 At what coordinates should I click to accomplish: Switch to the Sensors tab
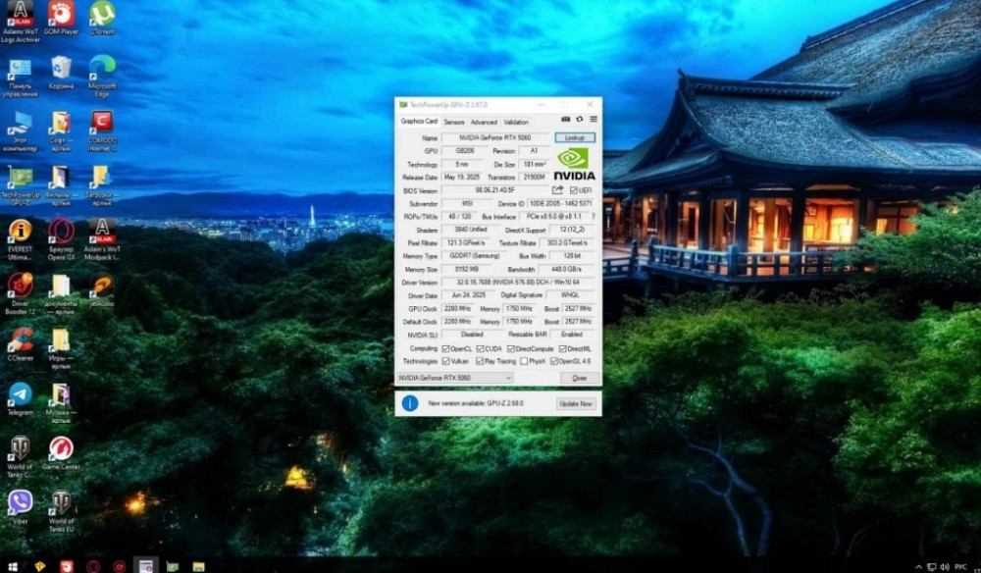(x=454, y=123)
